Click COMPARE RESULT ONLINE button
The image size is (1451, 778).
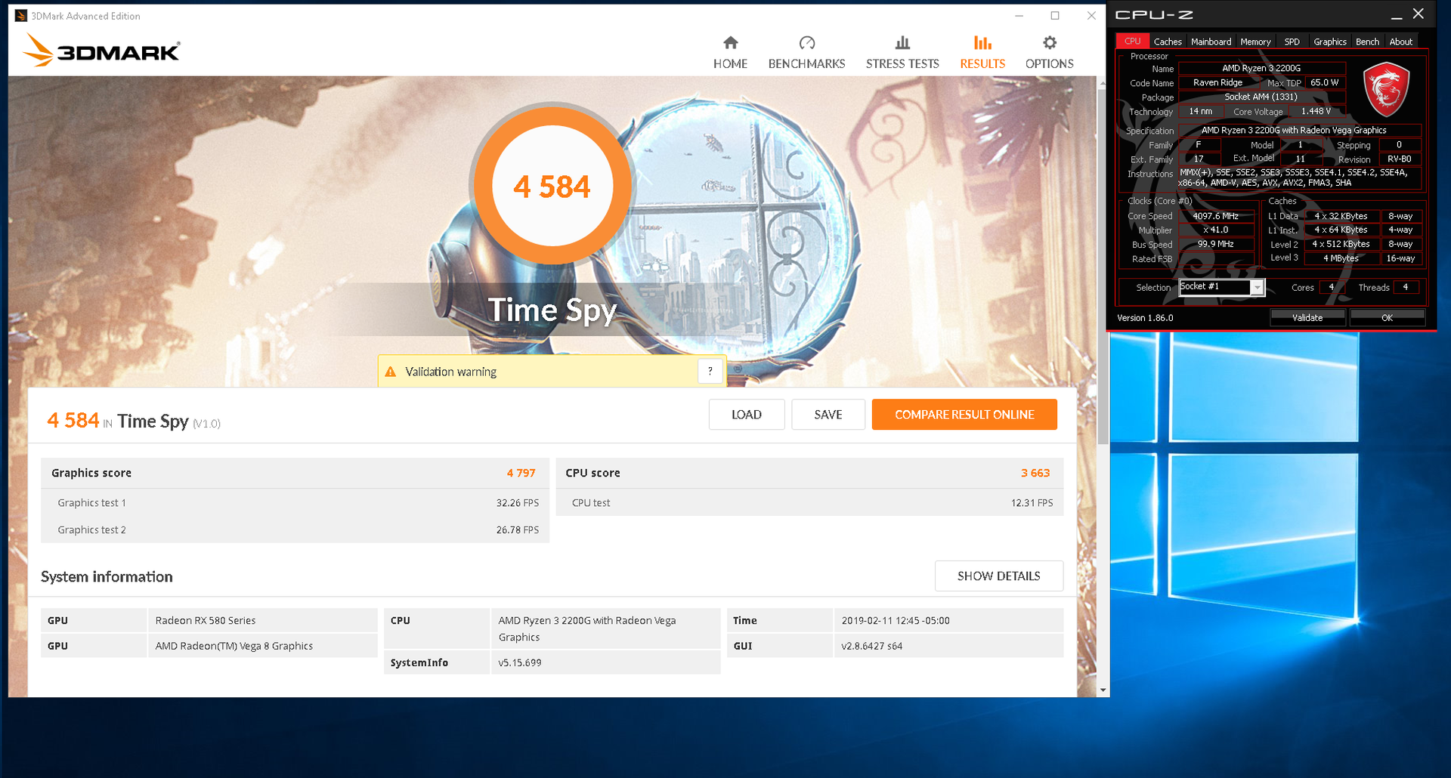tap(964, 415)
